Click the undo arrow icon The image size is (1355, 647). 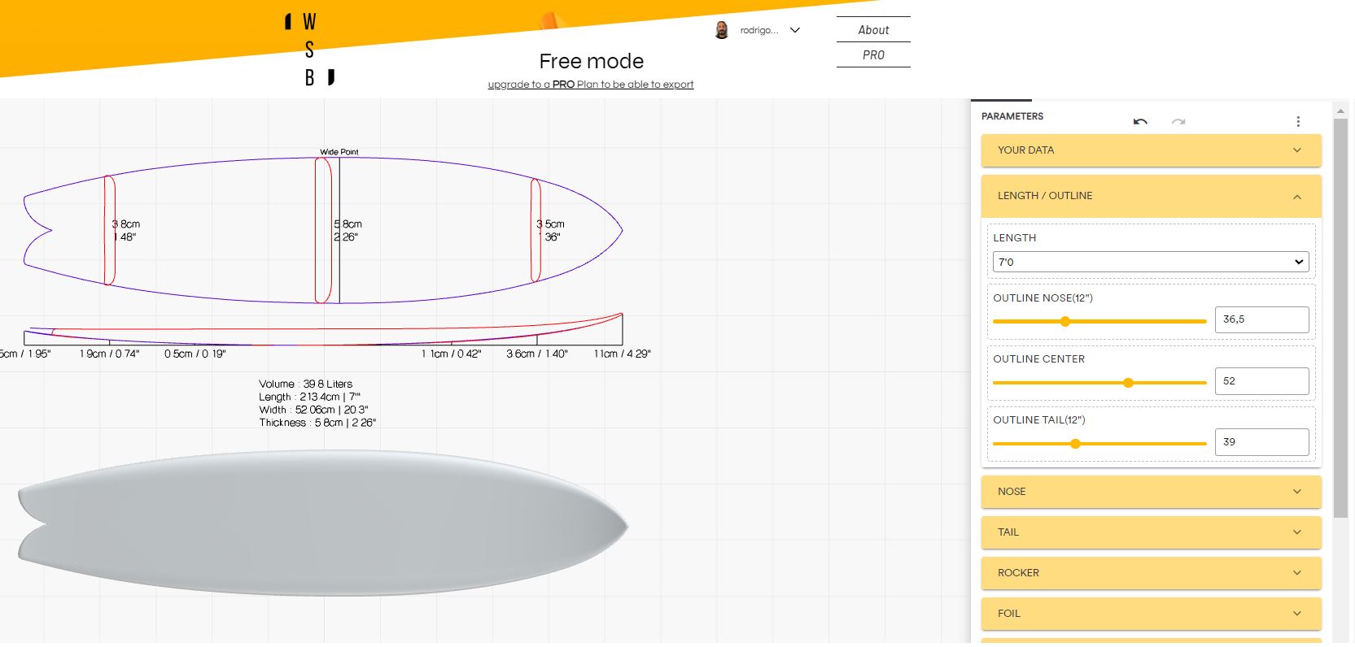[1140, 122]
